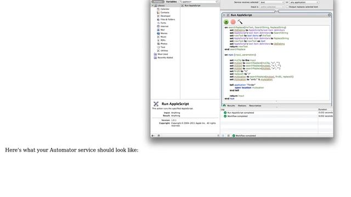Screen dimensions: 351x197
Task: Click the Movies icon in the Library list
Action: (158, 33)
